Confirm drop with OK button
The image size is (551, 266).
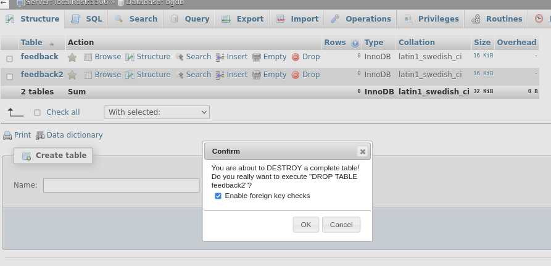tap(305, 225)
